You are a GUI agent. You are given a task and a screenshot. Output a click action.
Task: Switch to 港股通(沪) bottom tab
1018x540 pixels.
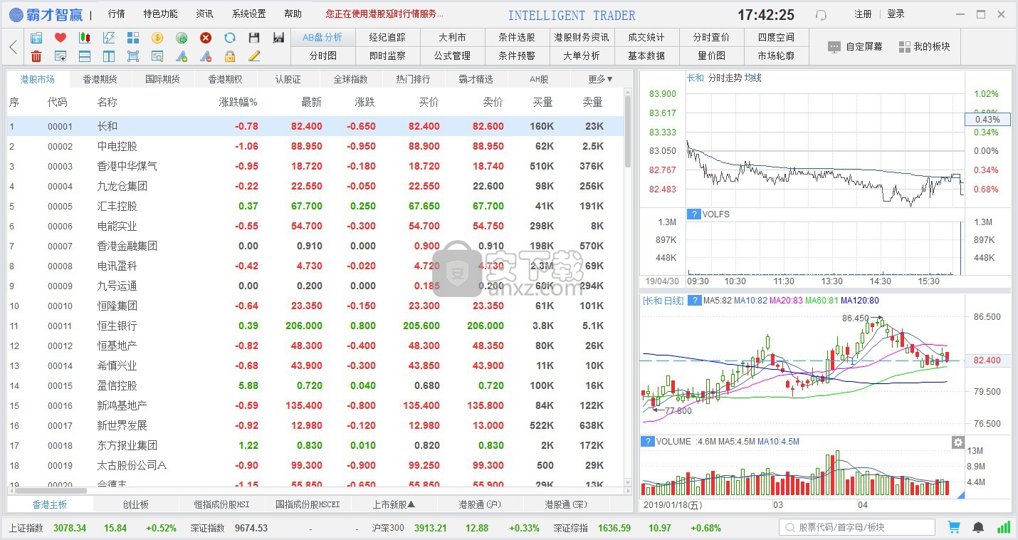(480, 504)
